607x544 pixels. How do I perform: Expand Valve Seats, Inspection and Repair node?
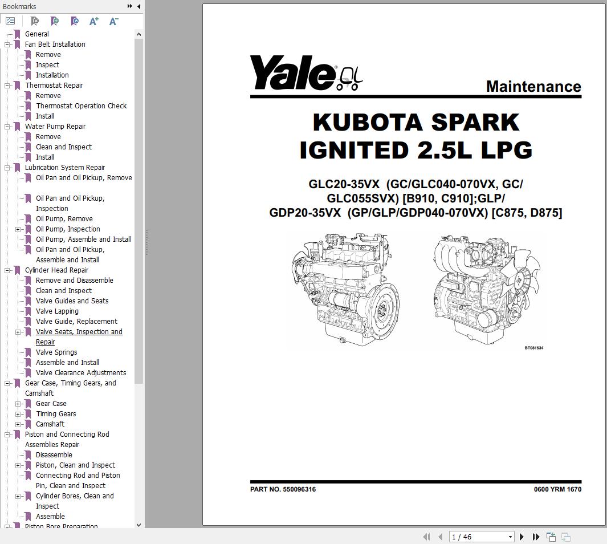click(18, 332)
